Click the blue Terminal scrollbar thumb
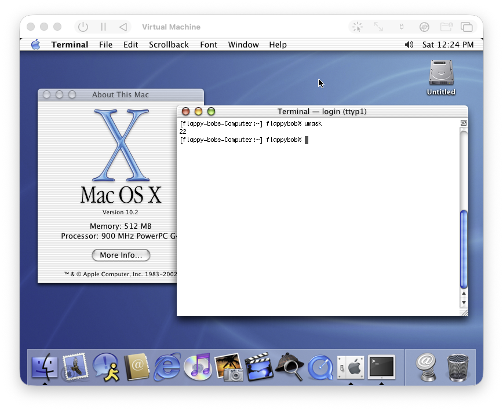 tap(464, 249)
